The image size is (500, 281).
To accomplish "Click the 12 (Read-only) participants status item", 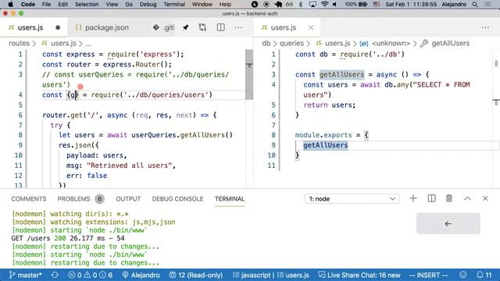I will pos(196,276).
